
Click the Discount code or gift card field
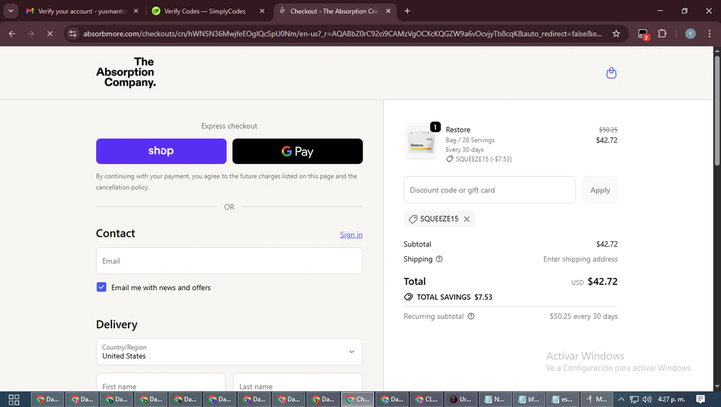[489, 190]
